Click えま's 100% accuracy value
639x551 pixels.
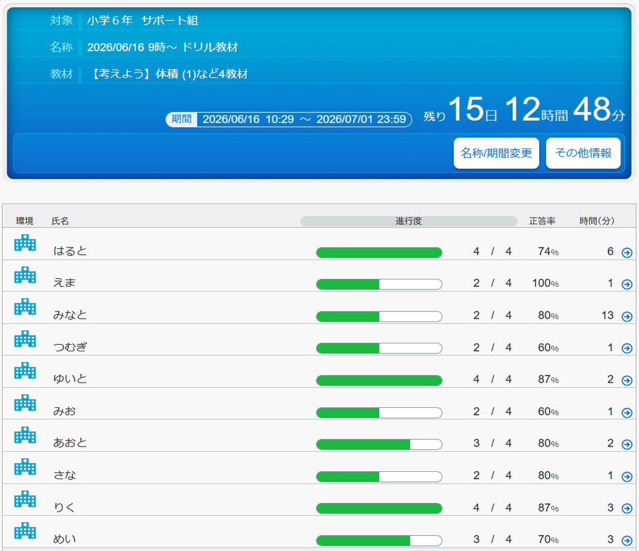(x=545, y=283)
